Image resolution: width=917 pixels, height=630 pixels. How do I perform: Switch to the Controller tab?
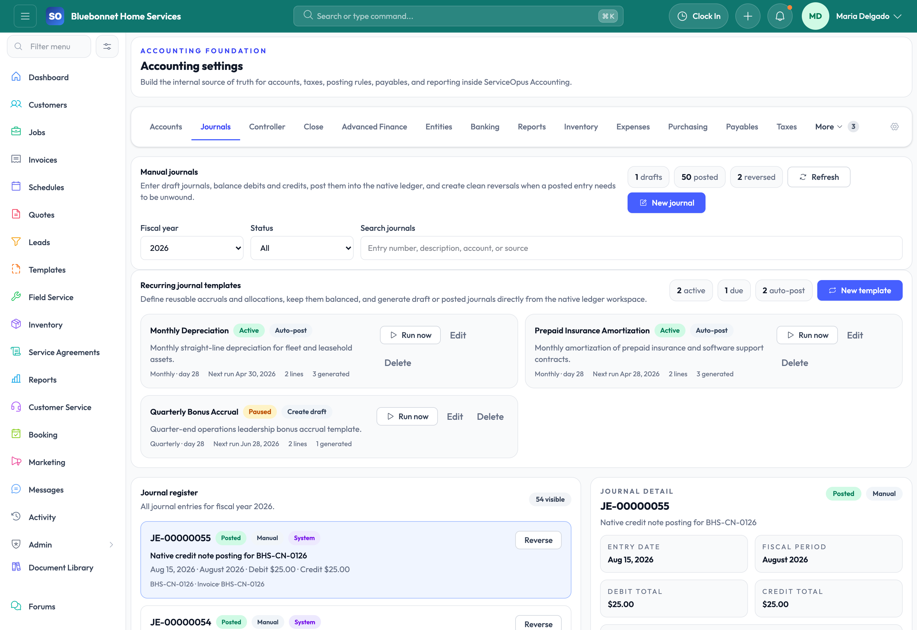pyautogui.click(x=267, y=127)
